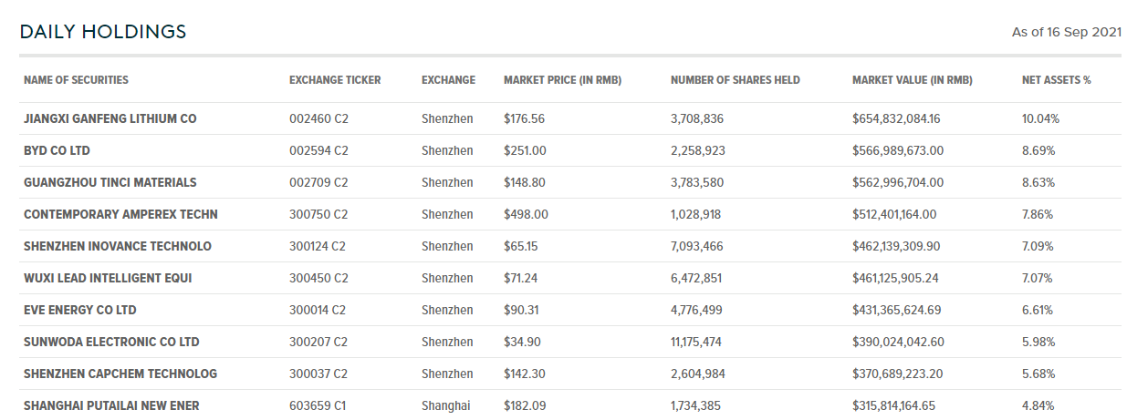Click market price $90.31
1127x420 pixels.
pyautogui.click(x=521, y=310)
